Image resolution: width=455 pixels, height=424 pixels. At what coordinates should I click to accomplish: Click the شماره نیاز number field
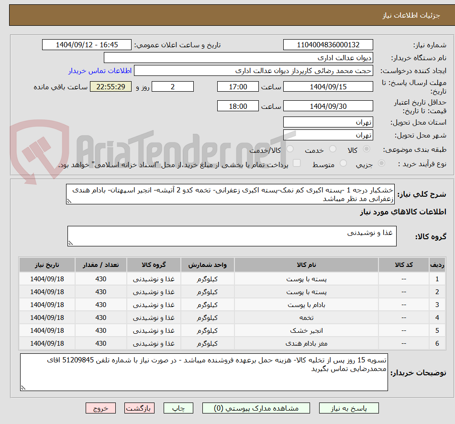pos(328,44)
